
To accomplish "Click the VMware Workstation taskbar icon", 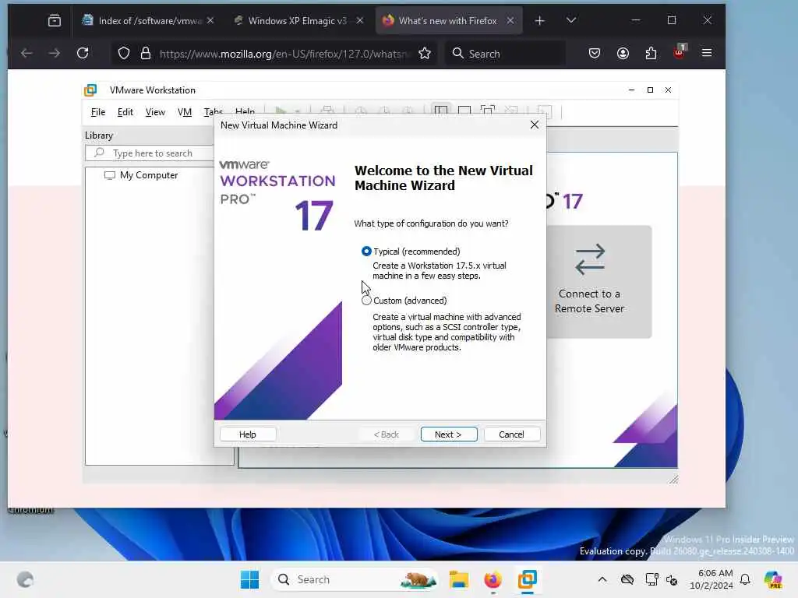I will [x=528, y=579].
